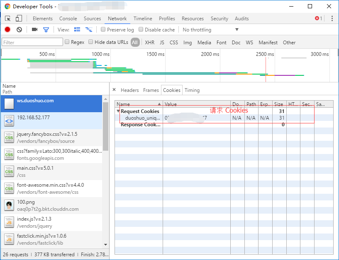339x260 pixels.
Task: Open the Audits panel tab
Action: click(x=242, y=19)
